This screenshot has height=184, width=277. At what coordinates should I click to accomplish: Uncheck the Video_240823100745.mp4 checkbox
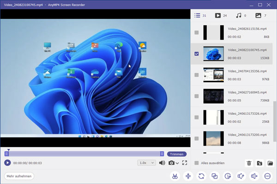click(x=197, y=53)
